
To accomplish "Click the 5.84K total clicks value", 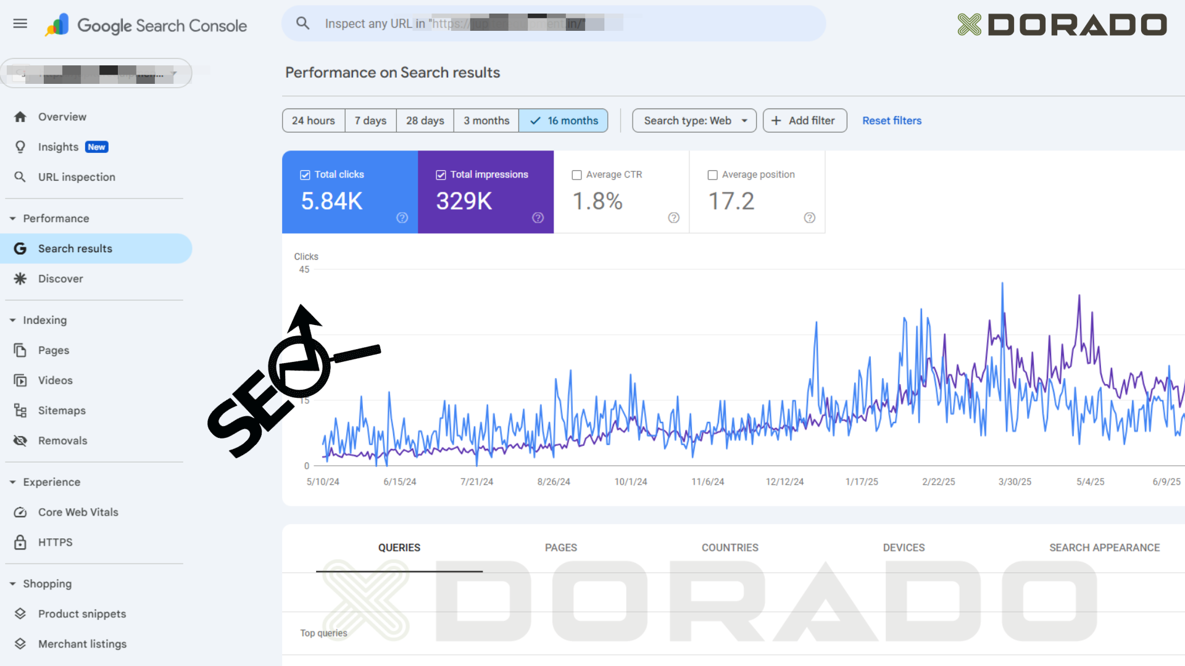I will click(x=331, y=201).
